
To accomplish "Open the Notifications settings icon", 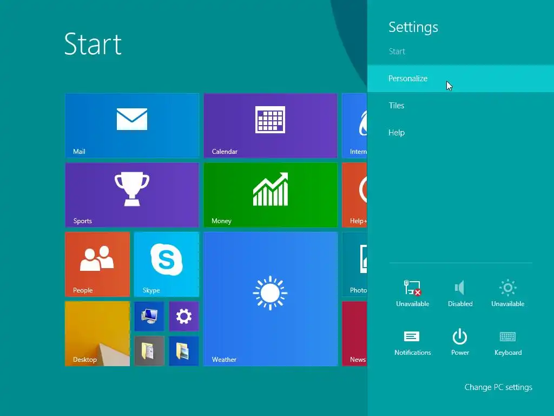I will (x=413, y=342).
